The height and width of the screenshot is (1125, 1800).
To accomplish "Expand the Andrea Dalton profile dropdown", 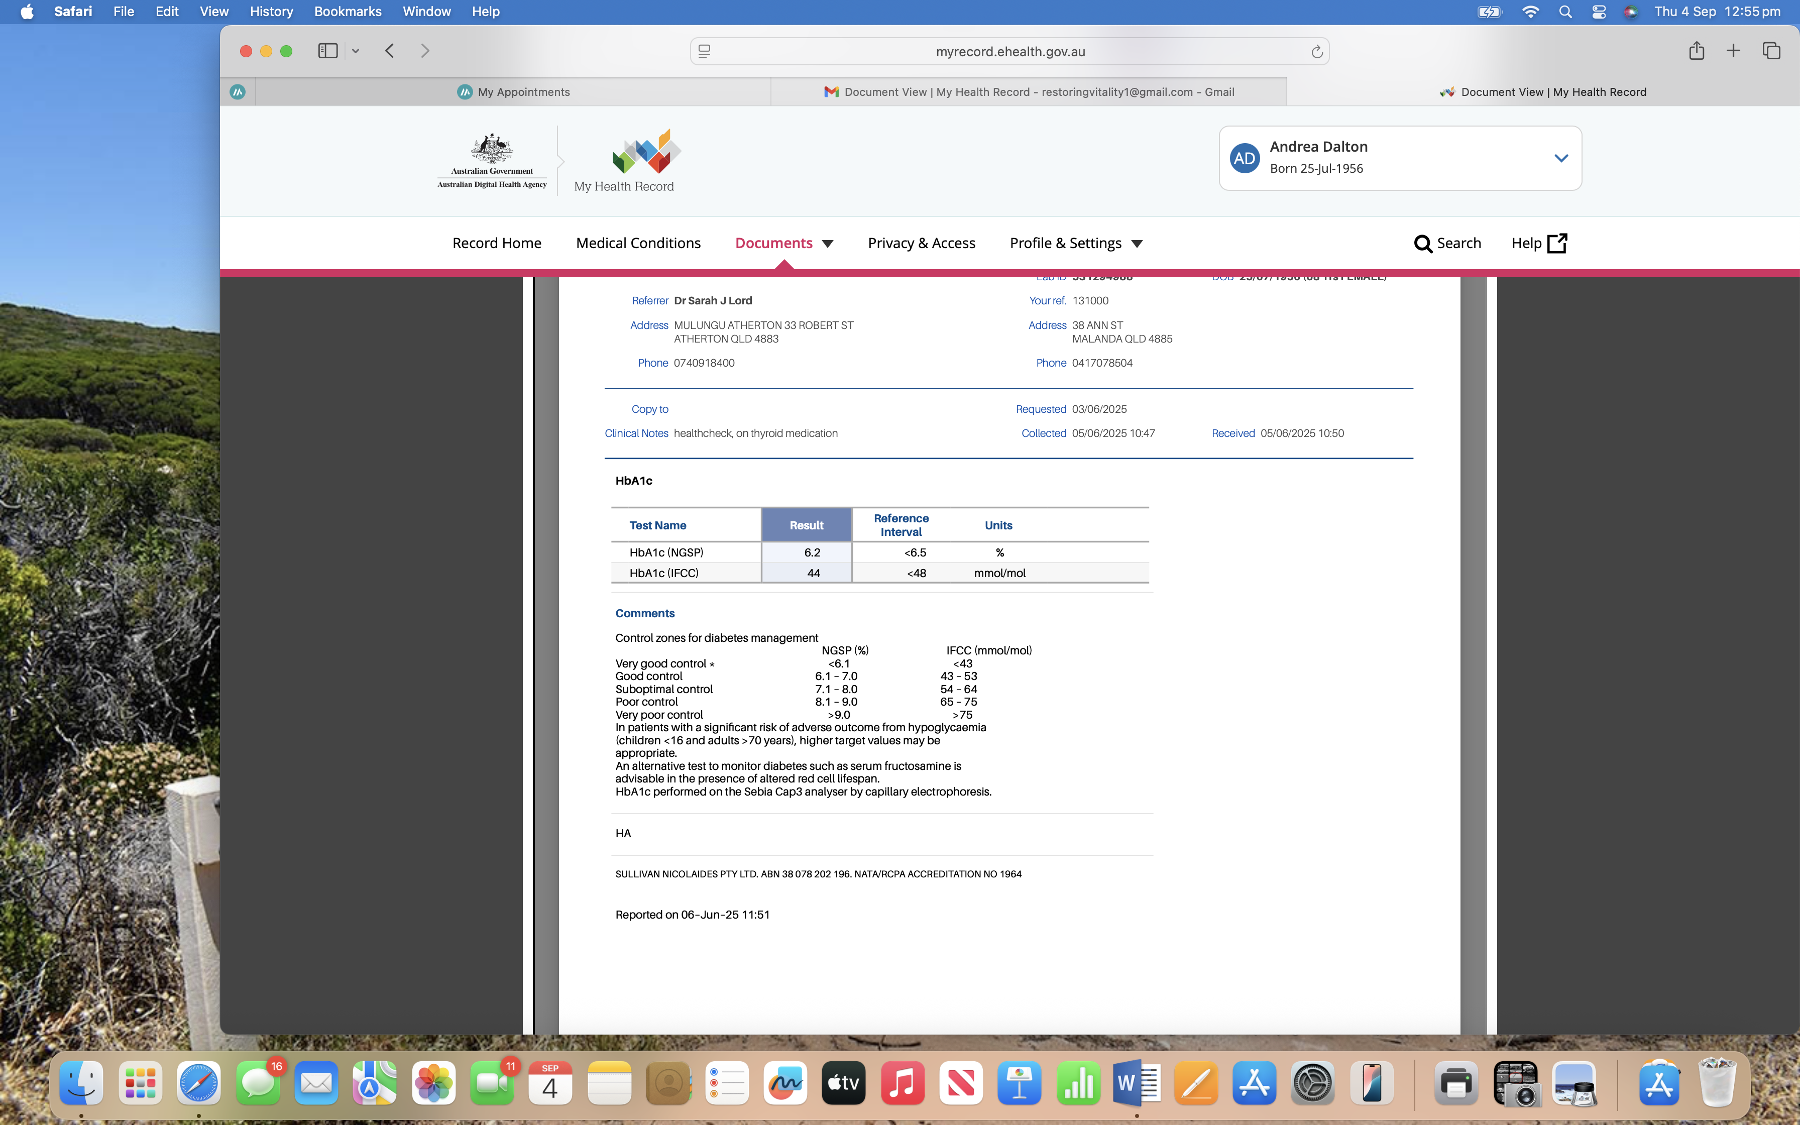I will (x=1560, y=158).
